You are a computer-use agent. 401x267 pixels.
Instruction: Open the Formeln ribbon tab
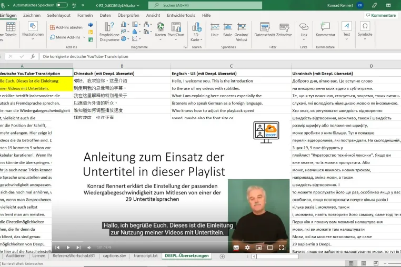point(85,15)
